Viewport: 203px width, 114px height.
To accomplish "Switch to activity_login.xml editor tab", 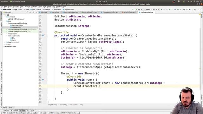I will (129, 12).
